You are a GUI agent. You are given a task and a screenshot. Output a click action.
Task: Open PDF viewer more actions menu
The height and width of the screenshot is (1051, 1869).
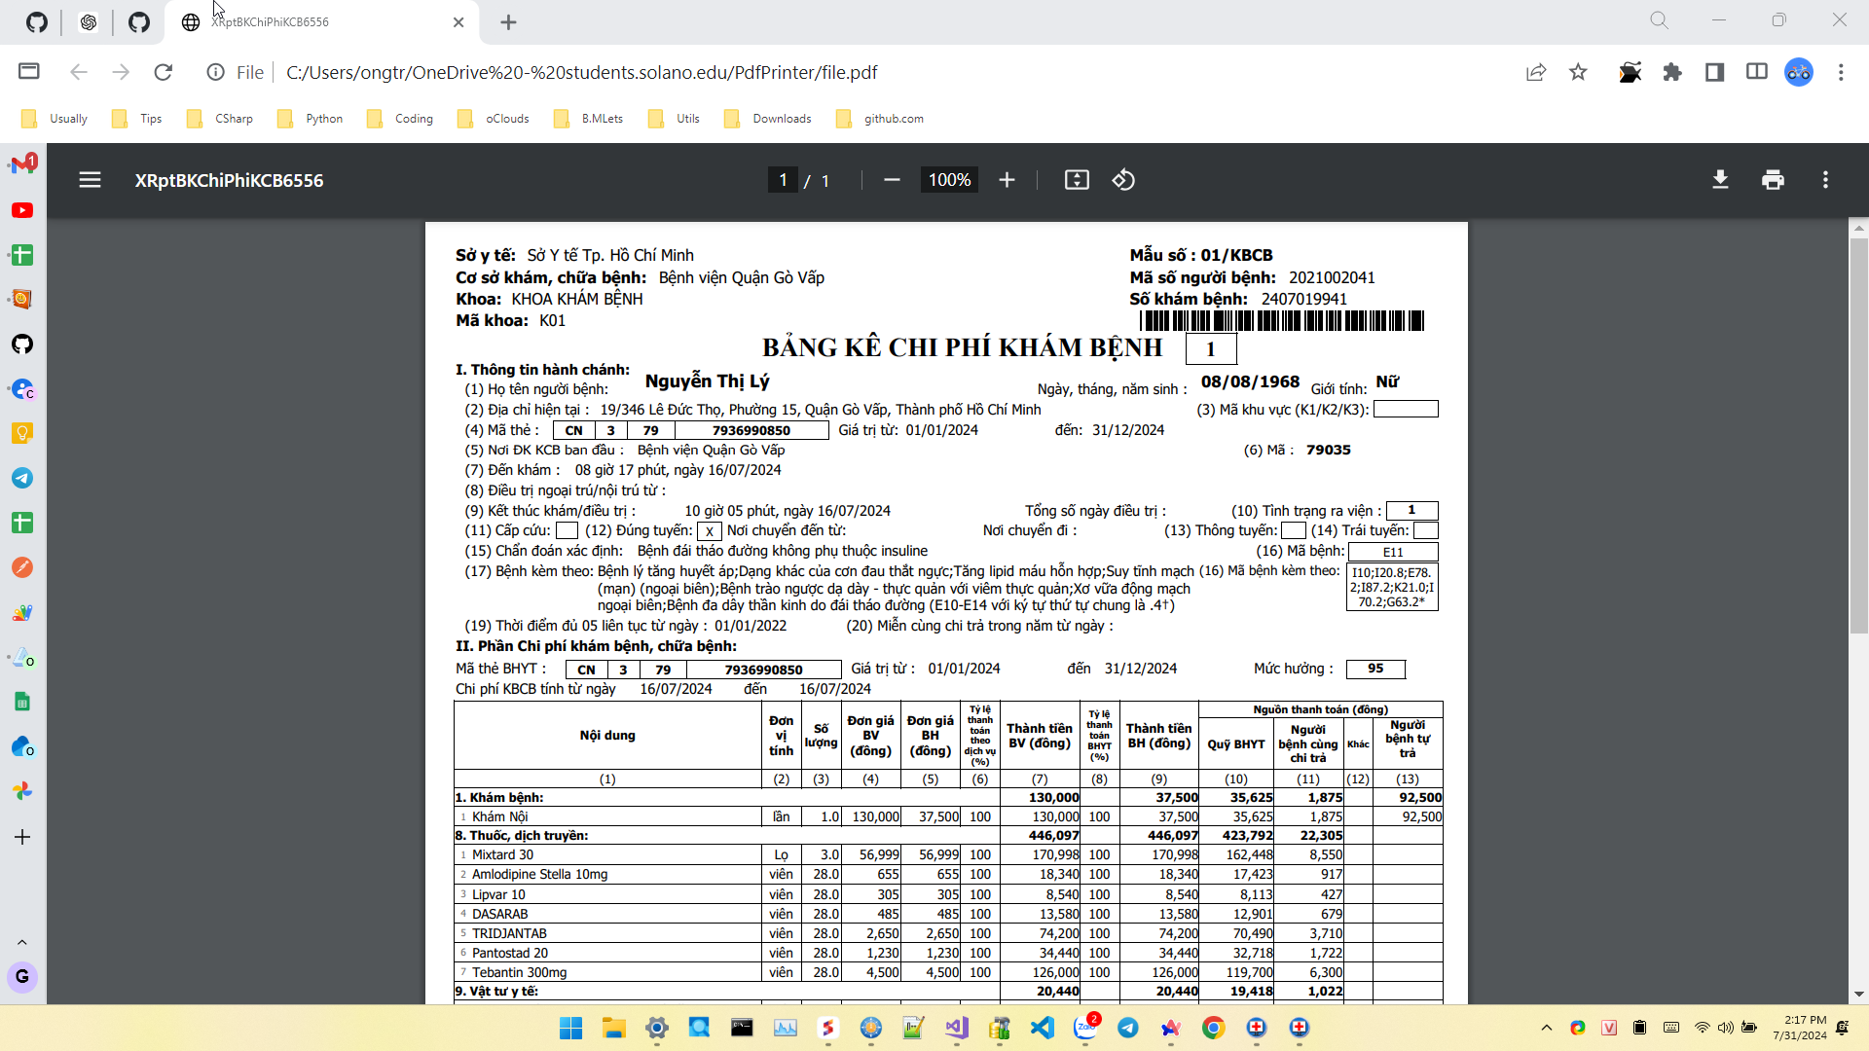click(1825, 180)
